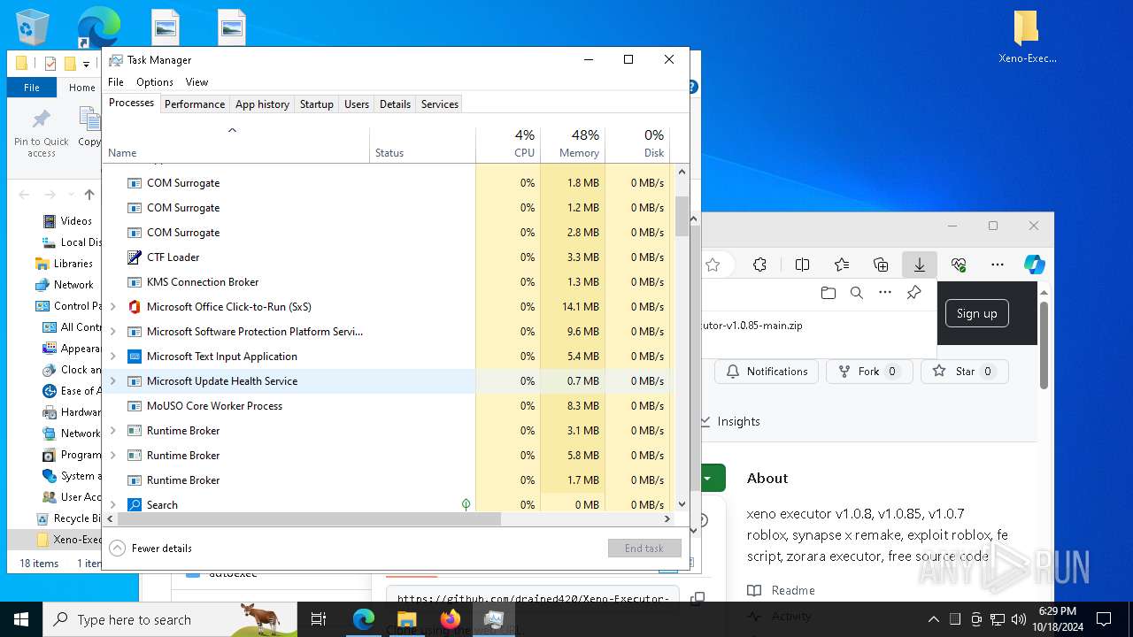Open Task Manager File menu

coord(116,82)
